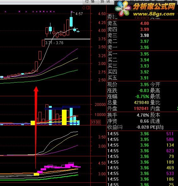The width and height of the screenshot is (178, 186).
Task: Click the 买二 price 3.94
Action: coord(145,60)
